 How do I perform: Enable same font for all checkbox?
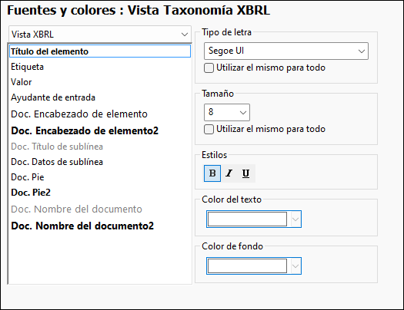pos(209,68)
